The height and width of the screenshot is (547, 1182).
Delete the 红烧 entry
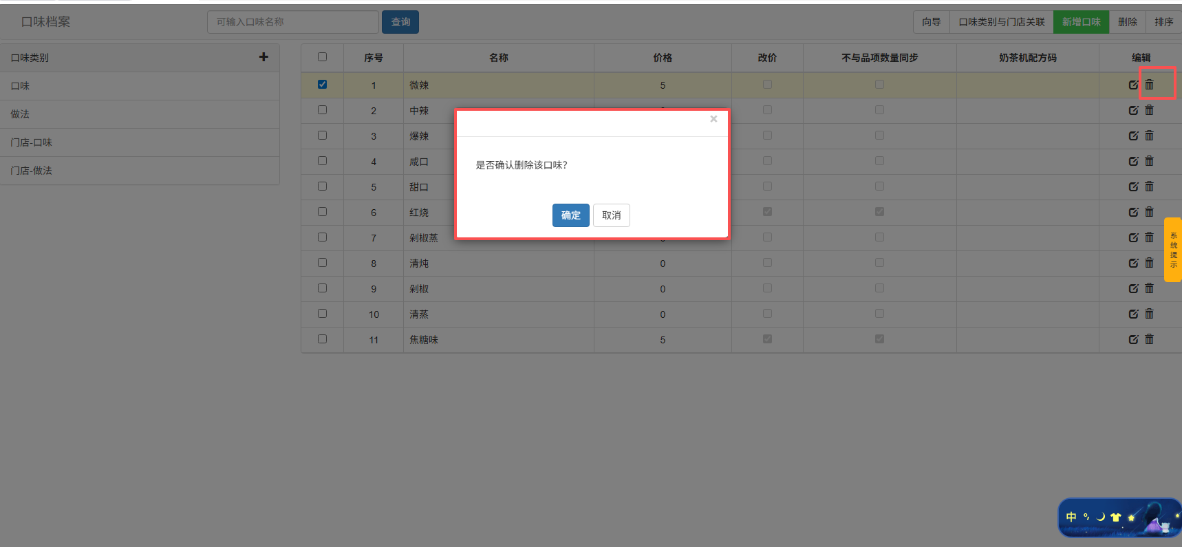pos(1149,212)
